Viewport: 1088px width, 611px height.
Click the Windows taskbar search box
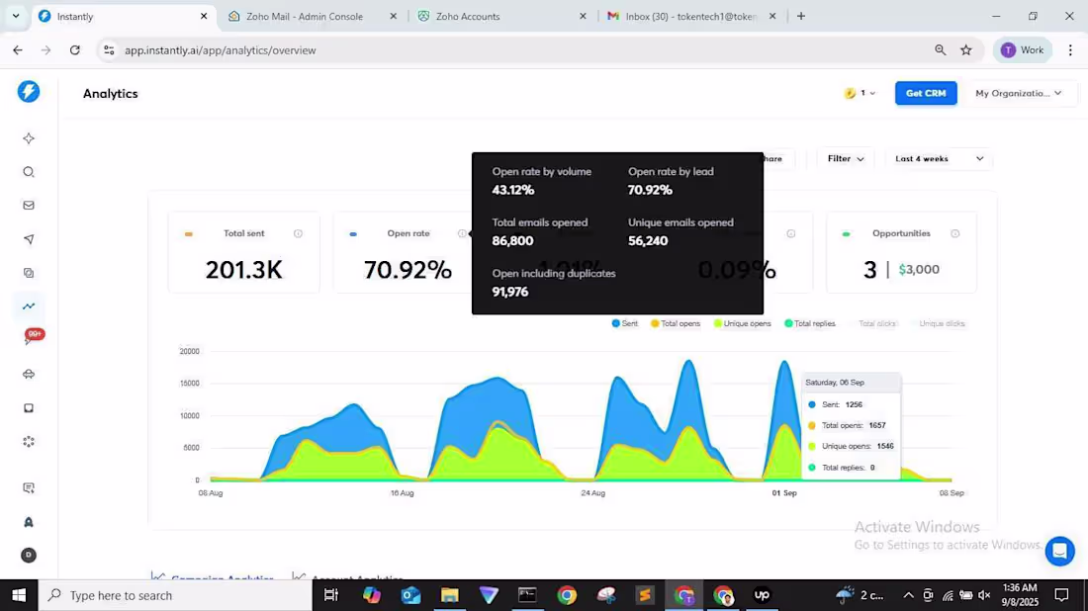point(175,595)
